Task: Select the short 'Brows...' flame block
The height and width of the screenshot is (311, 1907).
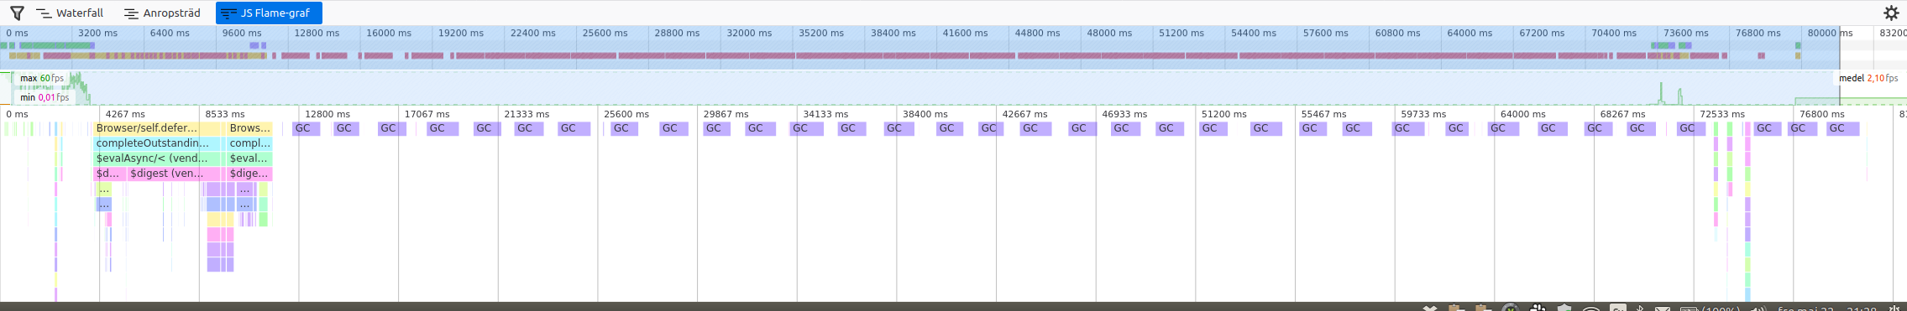Action: pyautogui.click(x=250, y=128)
